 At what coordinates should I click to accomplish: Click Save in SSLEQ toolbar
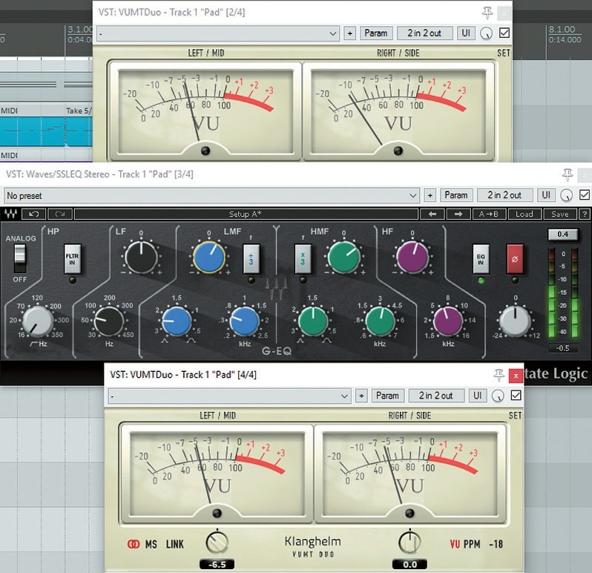[x=559, y=215]
